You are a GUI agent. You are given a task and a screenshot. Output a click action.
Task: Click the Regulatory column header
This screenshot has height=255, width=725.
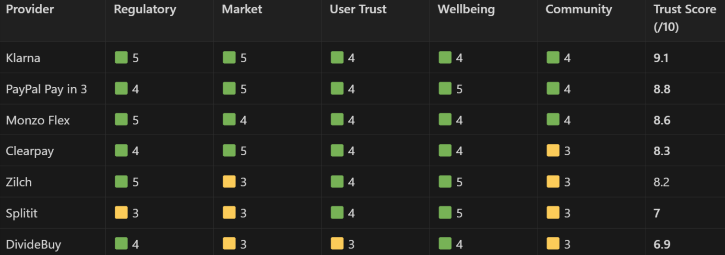(145, 10)
